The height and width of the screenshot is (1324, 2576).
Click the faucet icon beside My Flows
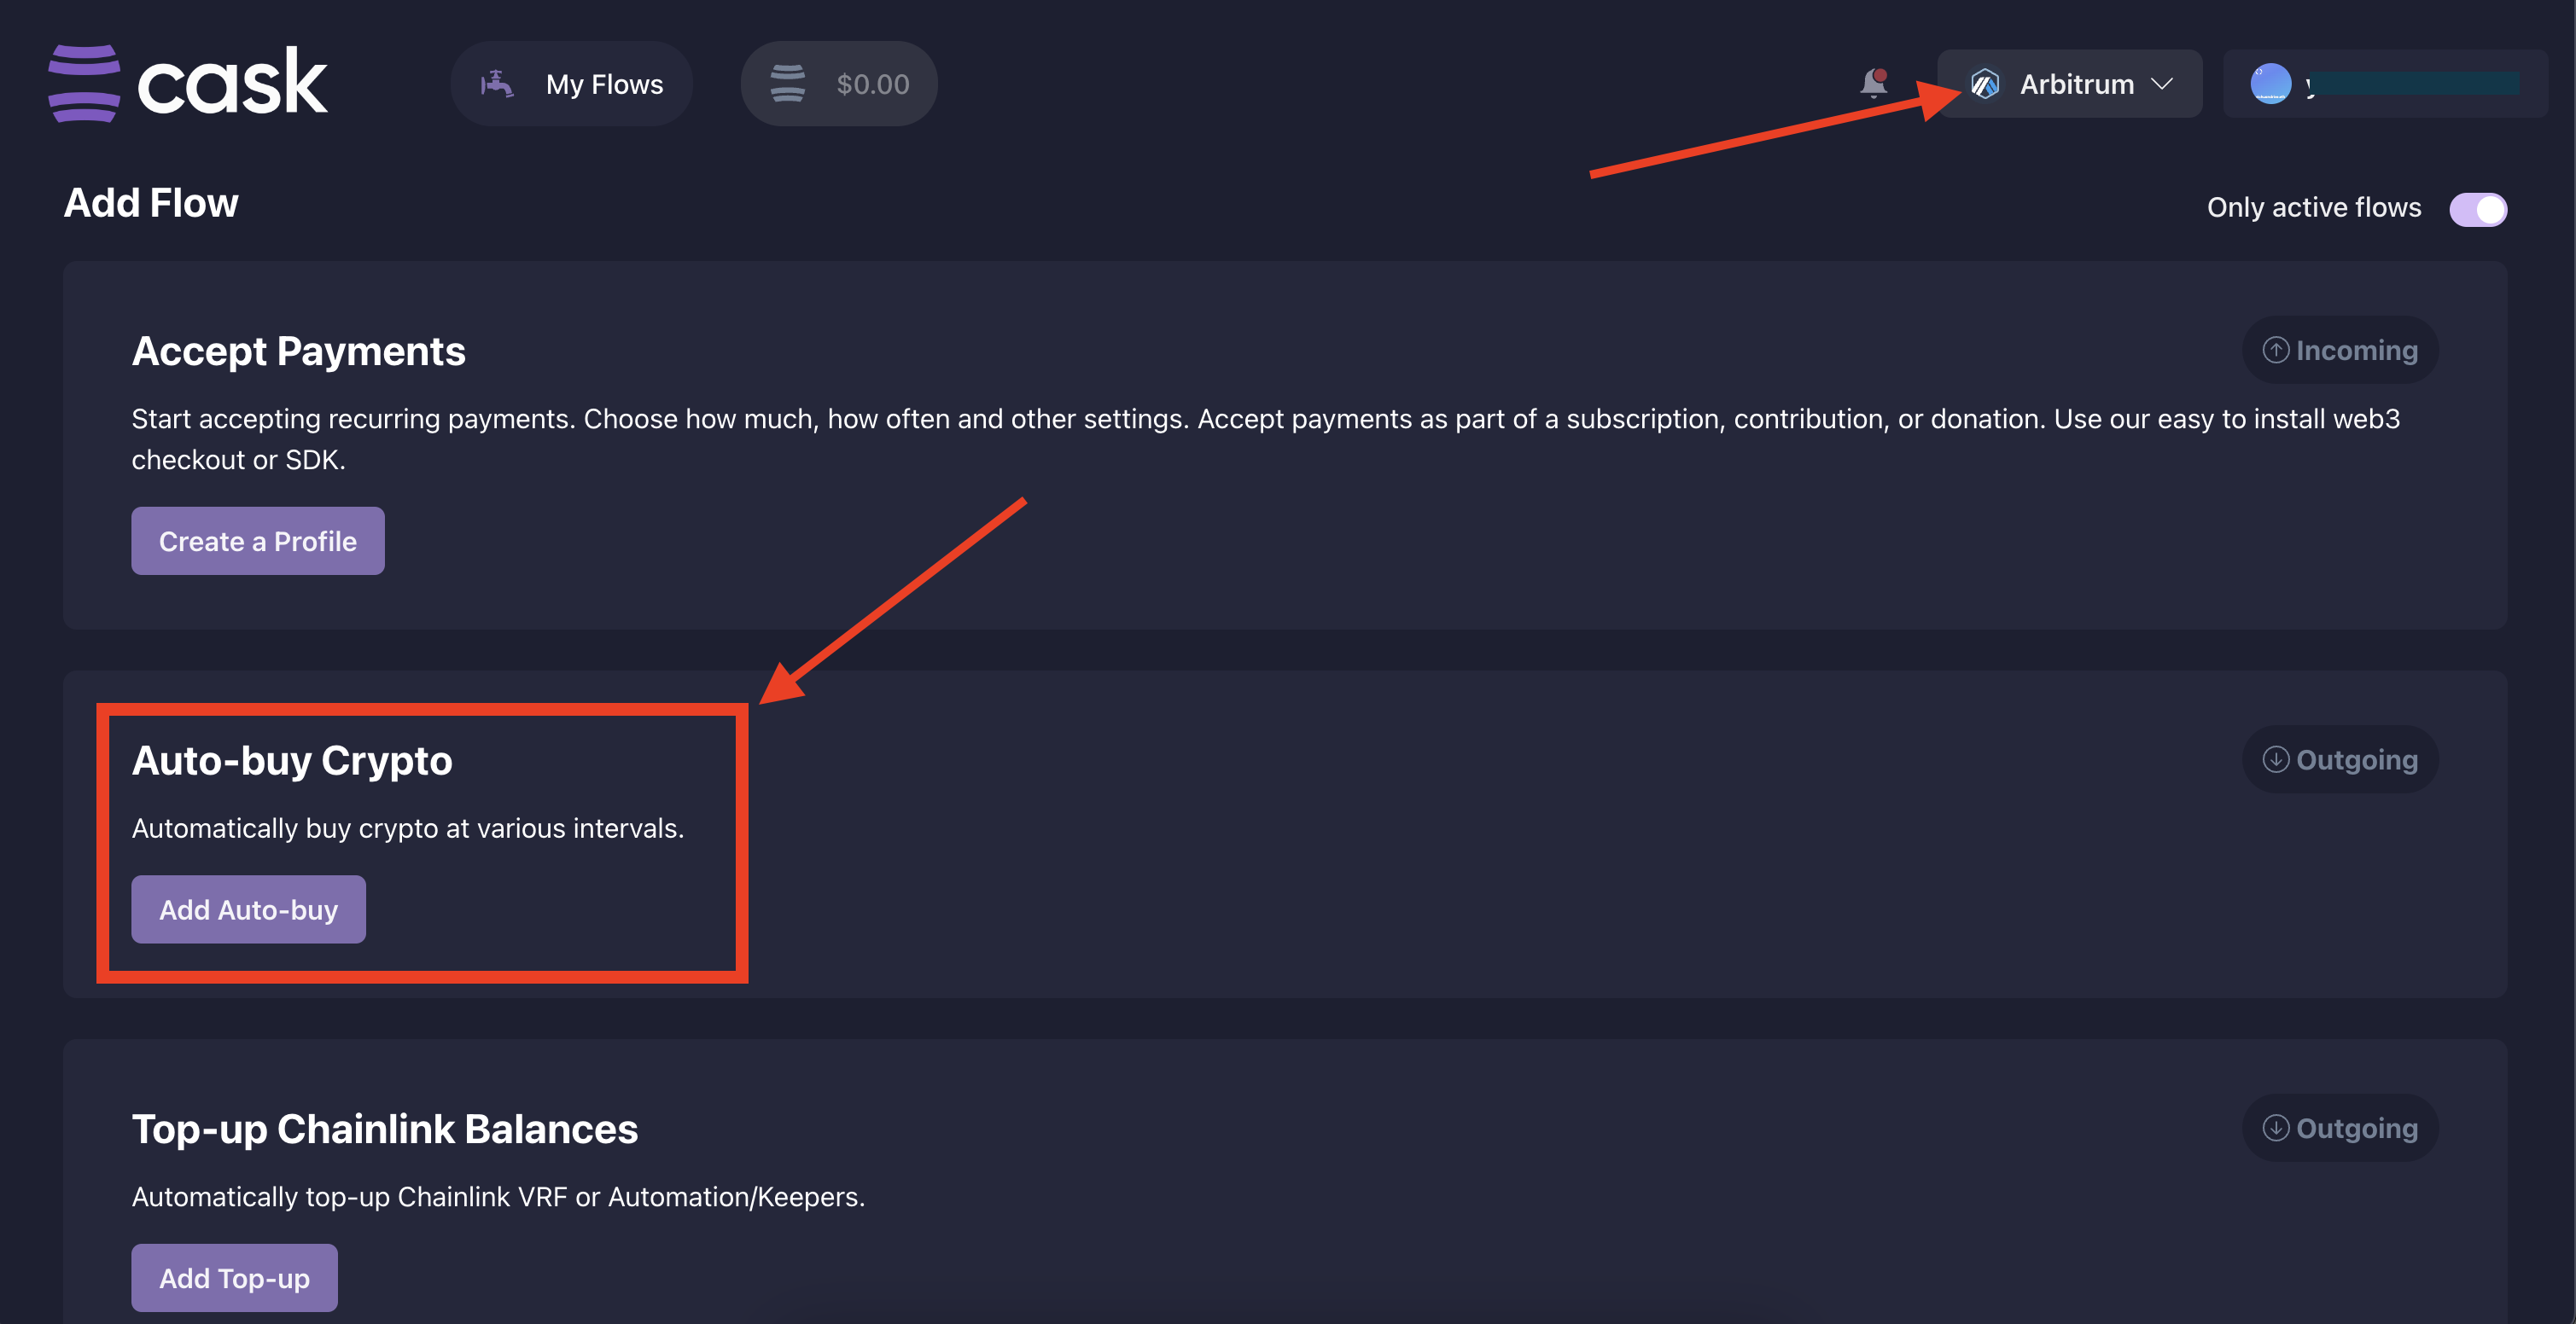pyautogui.click(x=497, y=84)
